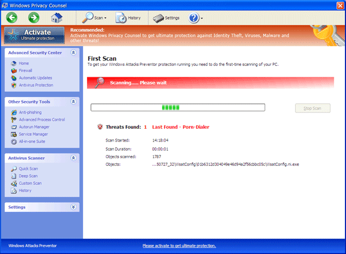Click the Service Manager icon

(14, 135)
